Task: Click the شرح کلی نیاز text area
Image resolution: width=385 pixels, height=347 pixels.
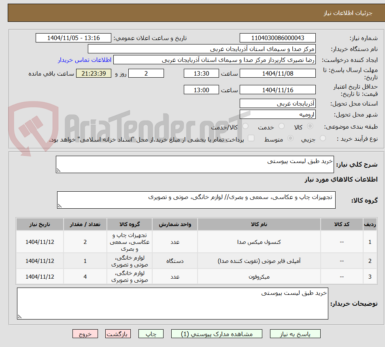Action: (195, 164)
